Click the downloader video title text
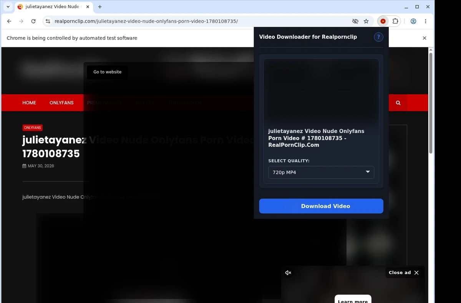Screen dimensions: 461x303 pyautogui.click(x=316, y=138)
